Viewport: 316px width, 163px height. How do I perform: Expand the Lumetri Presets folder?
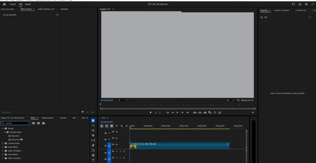click(x=2, y=143)
